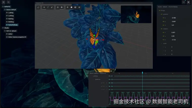Toggle sequencing for scale x prop
Screen dimensions: 192x108
(x=163, y=47)
